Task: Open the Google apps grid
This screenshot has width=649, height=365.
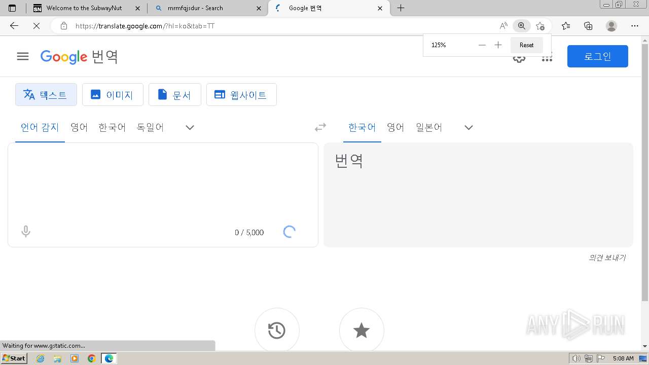Action: (547, 57)
